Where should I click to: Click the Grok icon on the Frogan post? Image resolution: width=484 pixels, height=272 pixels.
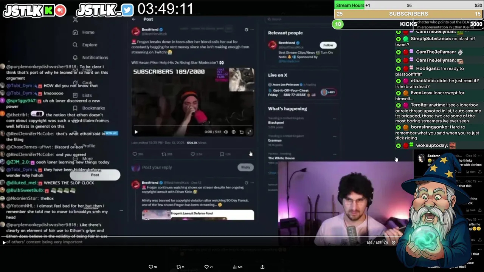[246, 29]
